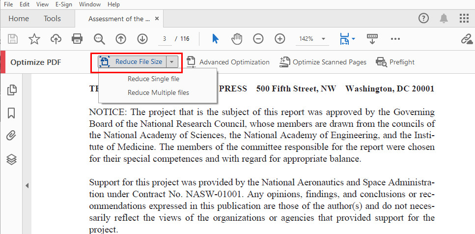Screen dimensions: 475x234
Task: Zoom in with the plus icon
Action: (280, 39)
